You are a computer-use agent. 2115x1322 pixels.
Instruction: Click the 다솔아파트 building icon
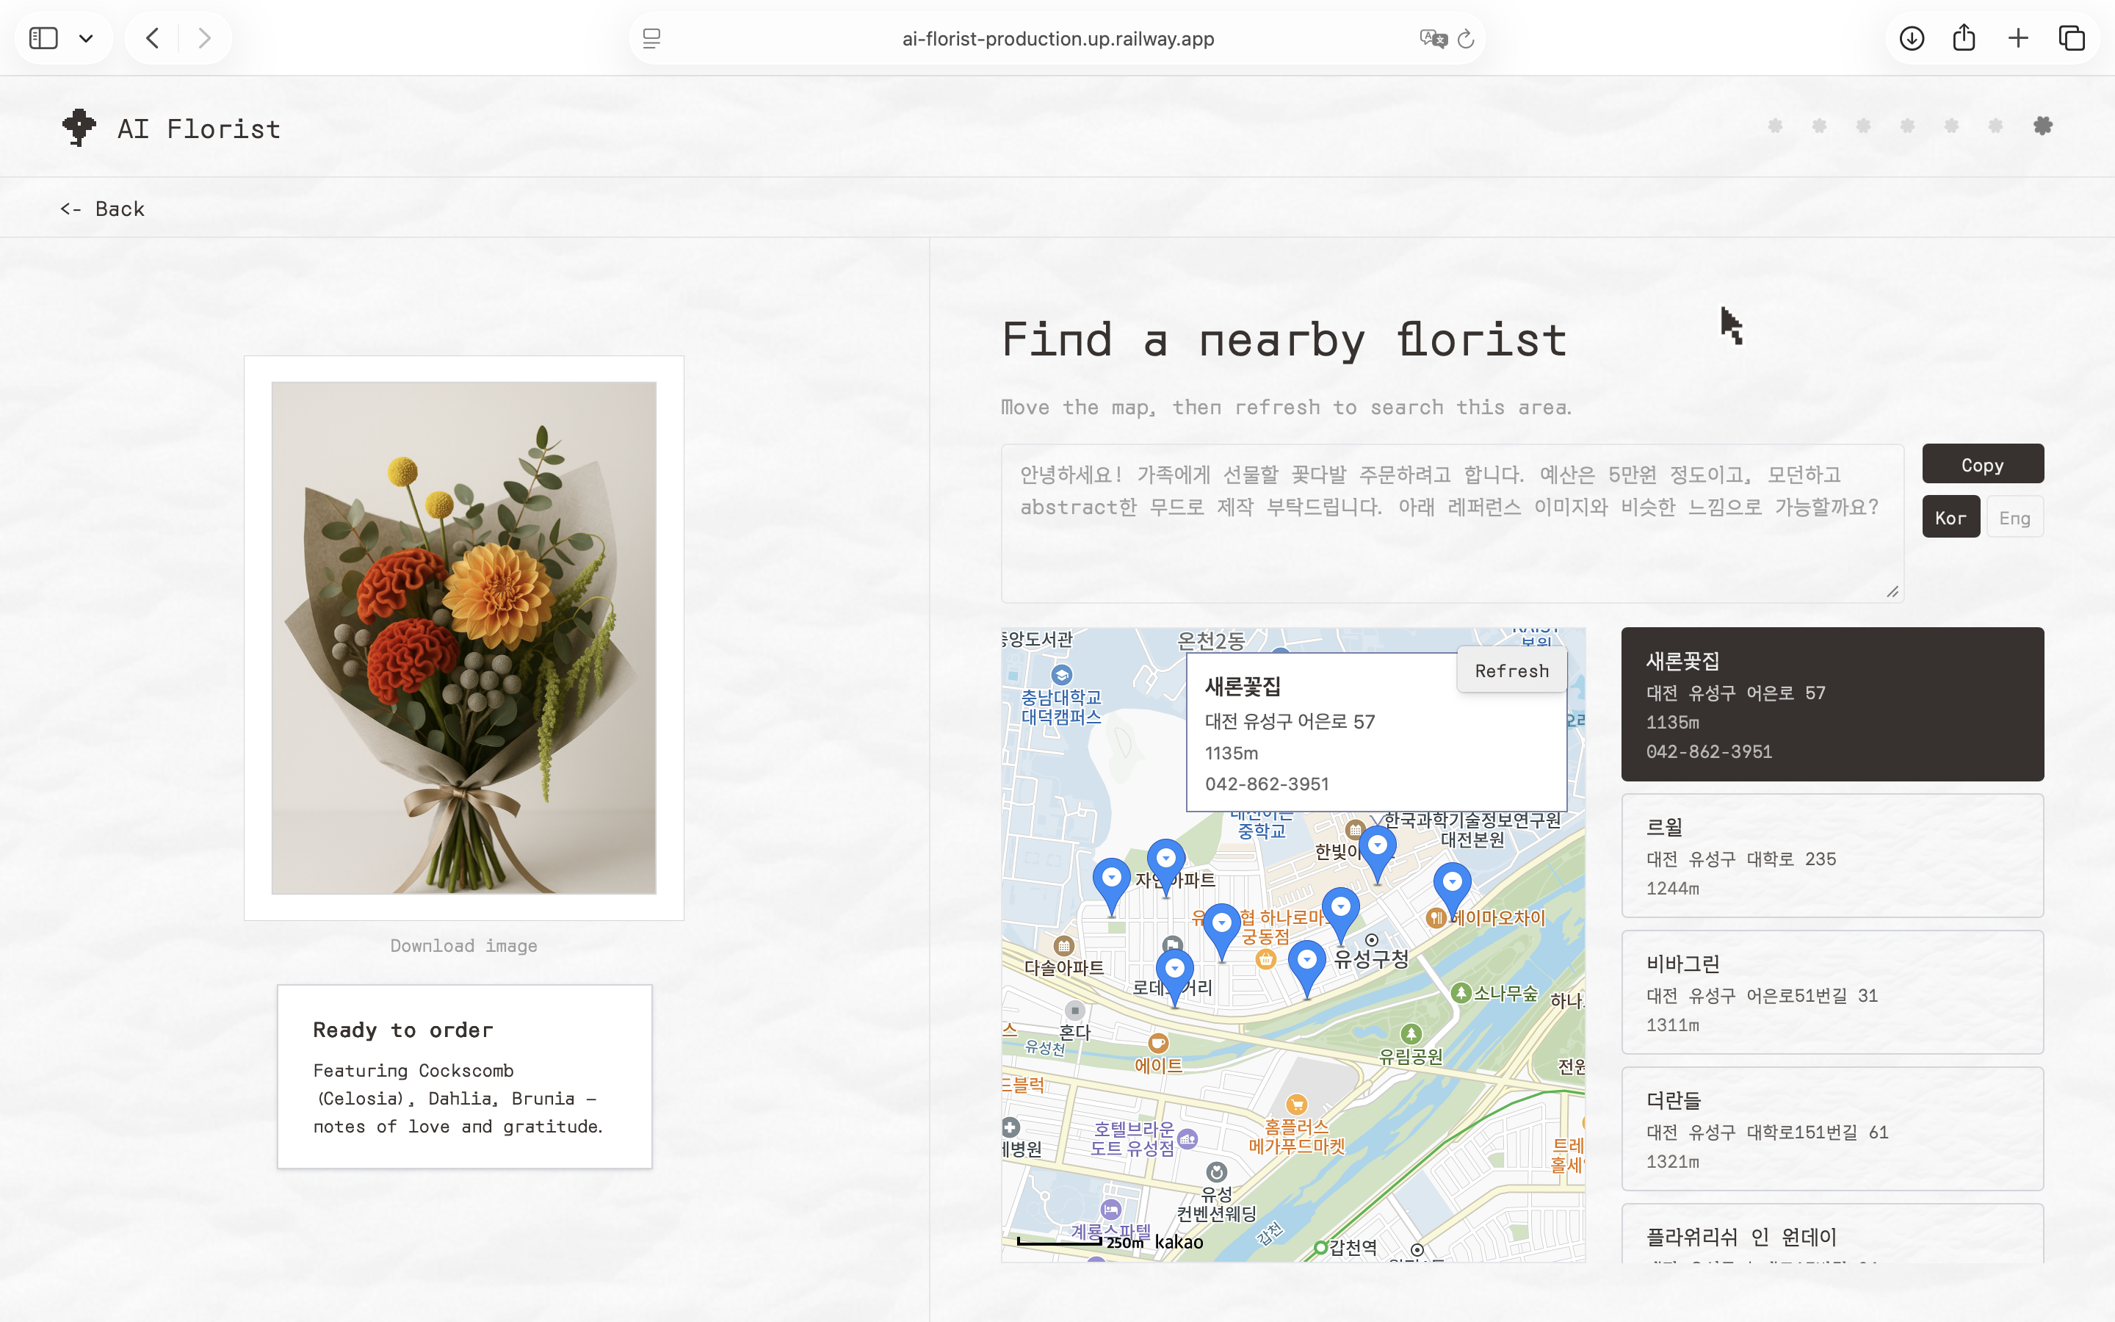pos(1063,946)
